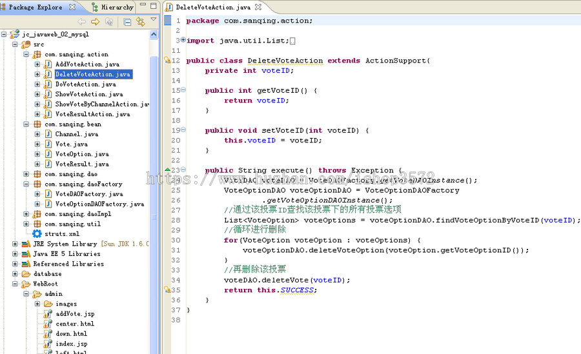Click the Channel.java file icon
Viewport: 581px width, 354px height.
(x=48, y=134)
